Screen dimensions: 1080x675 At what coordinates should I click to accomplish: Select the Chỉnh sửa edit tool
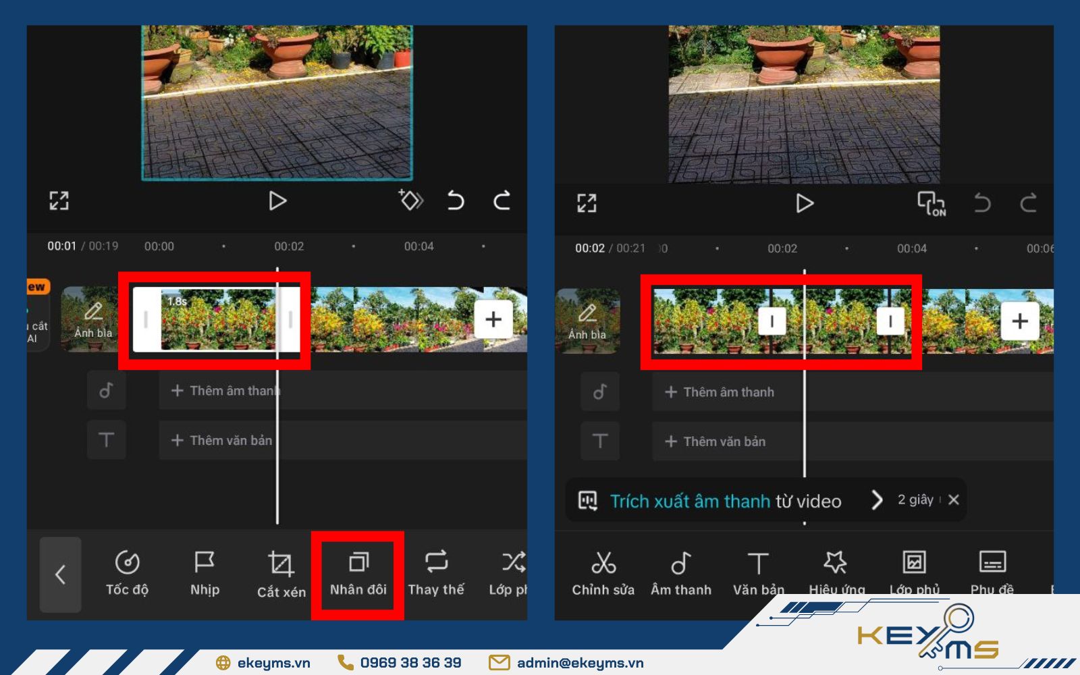[603, 574]
